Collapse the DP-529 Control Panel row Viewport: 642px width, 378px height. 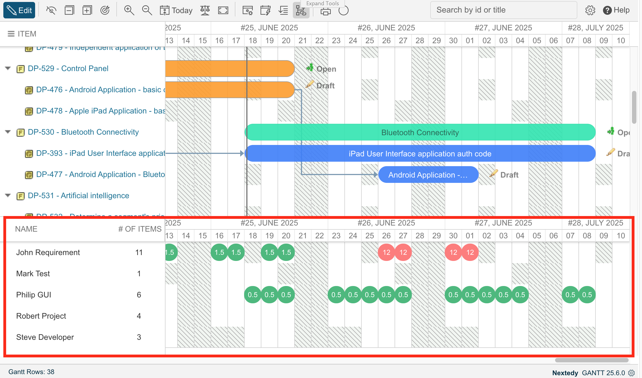pos(8,68)
